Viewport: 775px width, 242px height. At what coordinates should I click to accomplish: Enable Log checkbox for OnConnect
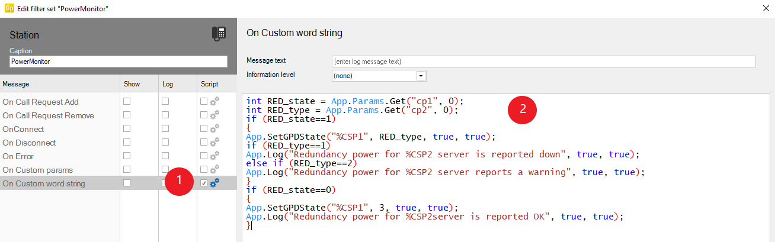tap(165, 128)
